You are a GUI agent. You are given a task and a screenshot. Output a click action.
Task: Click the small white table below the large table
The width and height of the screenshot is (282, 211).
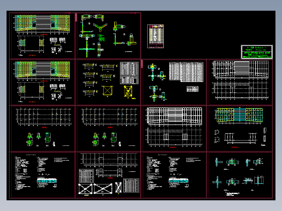tap(193, 89)
